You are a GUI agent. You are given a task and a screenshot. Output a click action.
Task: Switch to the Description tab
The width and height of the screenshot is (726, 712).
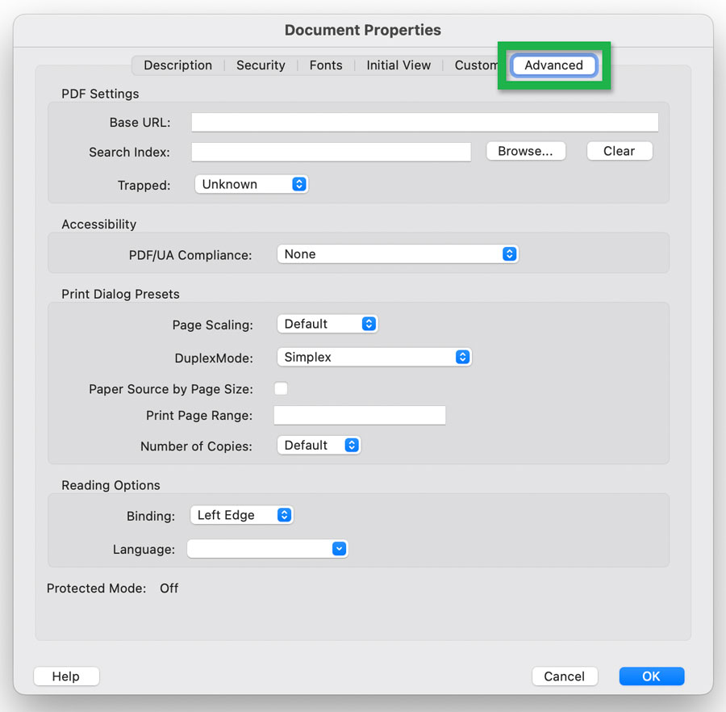tap(177, 65)
